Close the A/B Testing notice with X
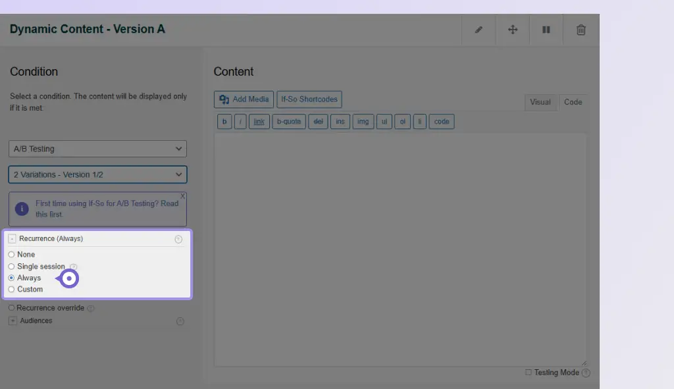674x389 pixels. 183,196
